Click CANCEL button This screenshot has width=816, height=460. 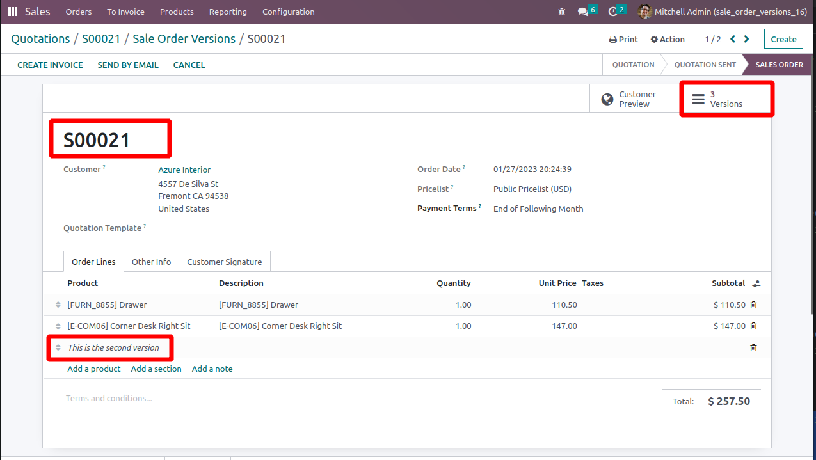click(189, 65)
